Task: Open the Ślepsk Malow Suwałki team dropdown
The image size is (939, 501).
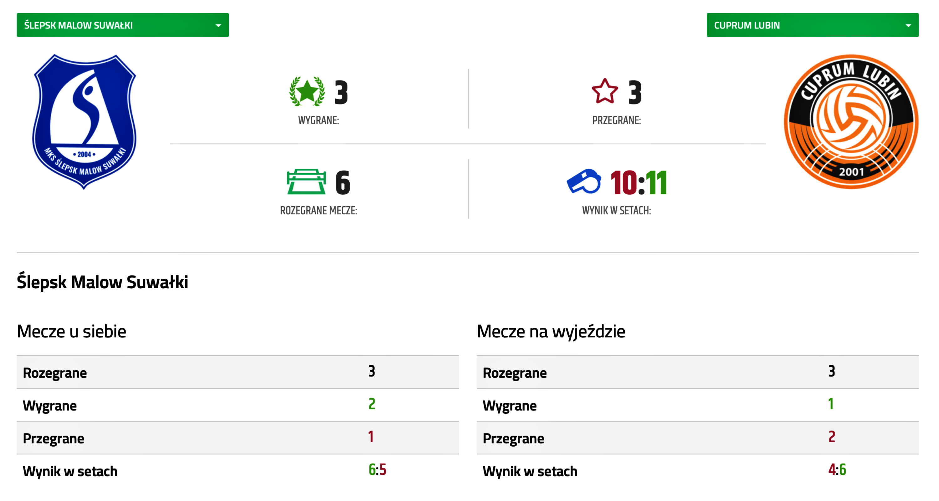Action: [122, 25]
